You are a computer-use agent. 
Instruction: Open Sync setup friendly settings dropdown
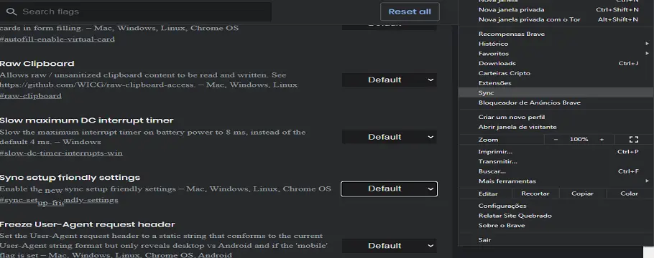389,189
